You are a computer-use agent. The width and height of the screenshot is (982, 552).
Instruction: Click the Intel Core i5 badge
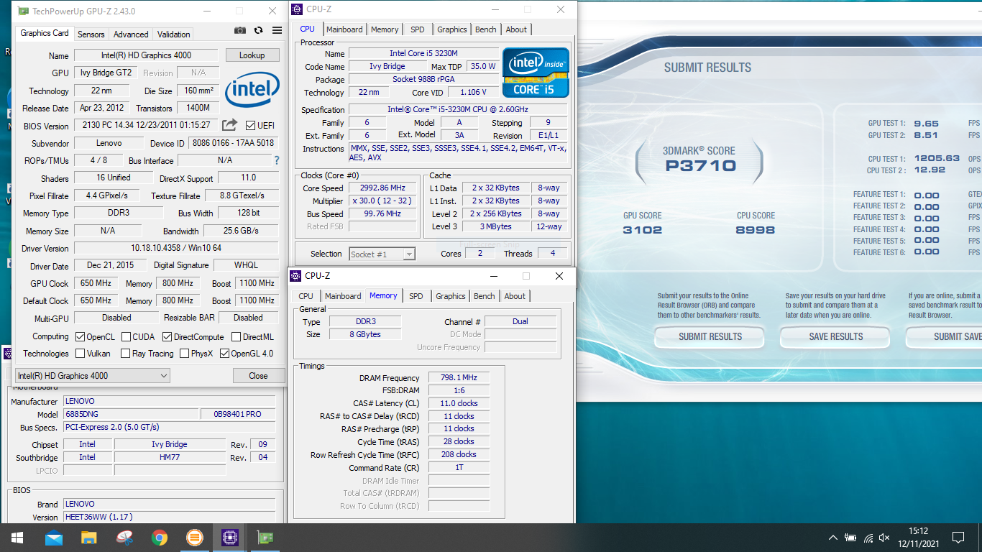pos(536,73)
